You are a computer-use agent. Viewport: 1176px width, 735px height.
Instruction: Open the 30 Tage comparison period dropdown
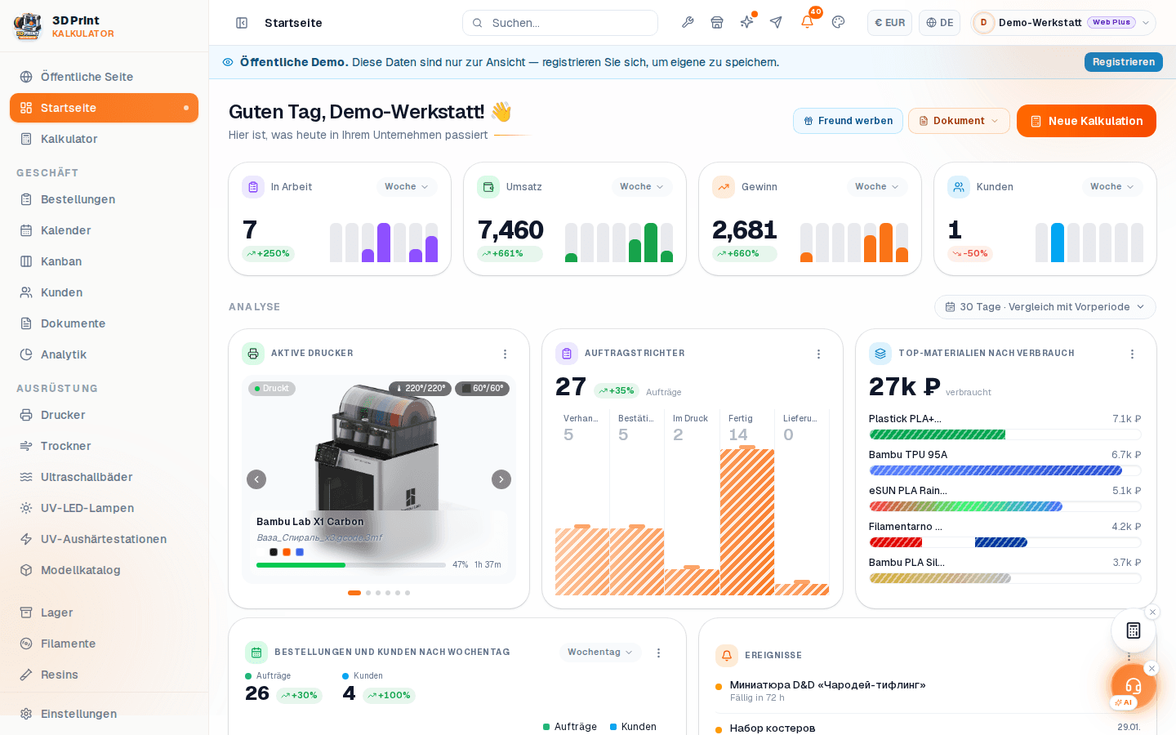[1045, 307]
